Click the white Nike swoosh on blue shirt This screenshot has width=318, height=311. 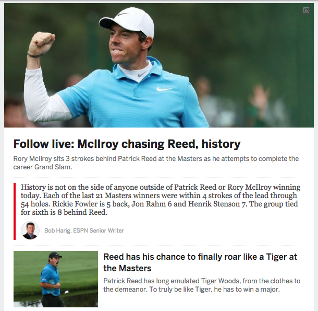pos(164,89)
